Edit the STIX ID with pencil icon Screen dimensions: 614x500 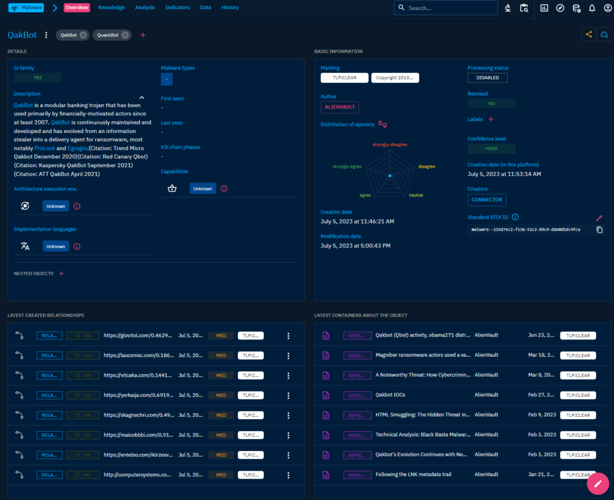pos(599,218)
